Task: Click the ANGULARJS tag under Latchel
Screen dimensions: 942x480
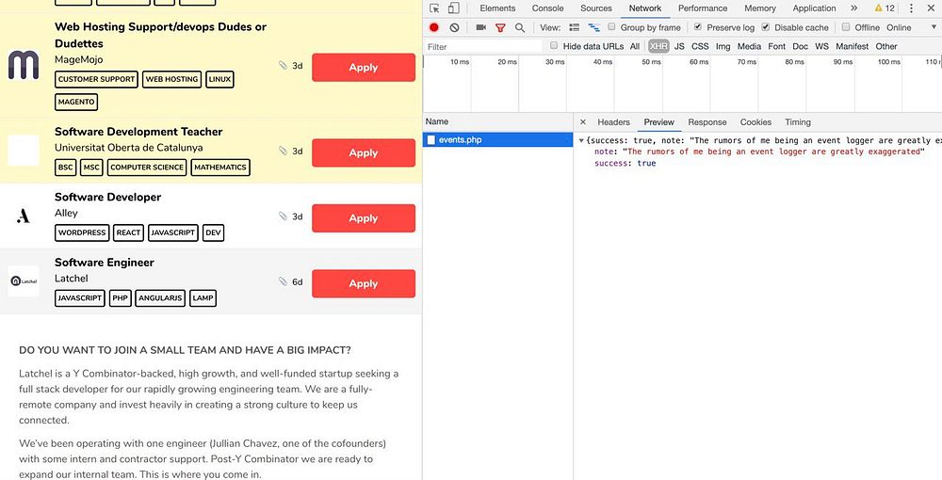Action: (160, 298)
